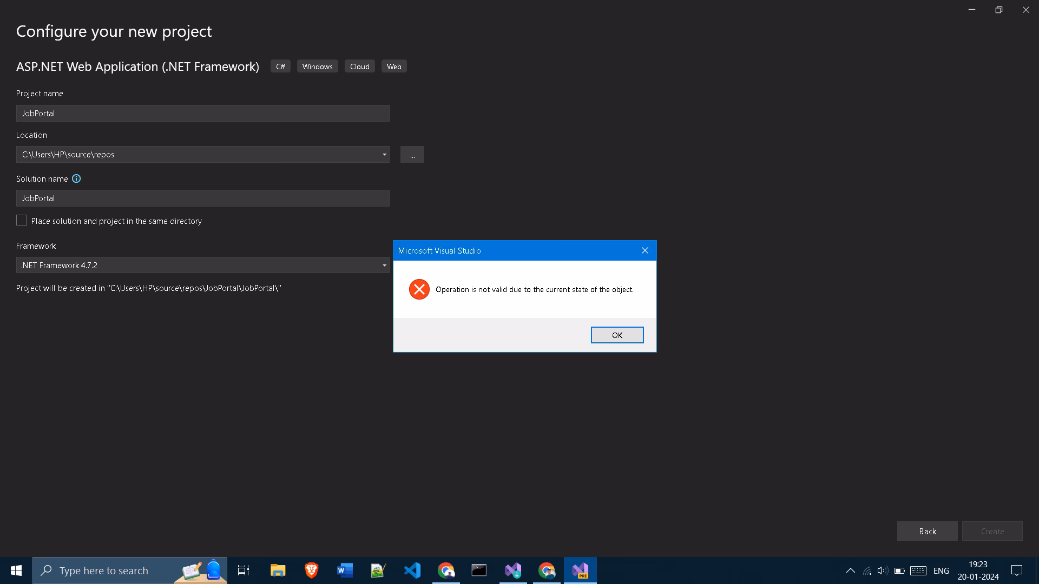Open File Explorer from the taskbar
The image size is (1039, 584).
point(278,570)
